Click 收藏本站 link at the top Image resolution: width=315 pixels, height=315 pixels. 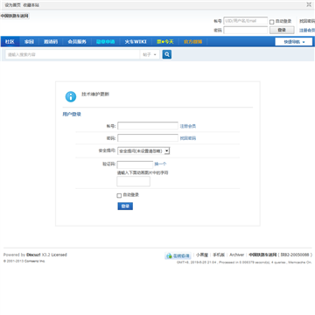(x=31, y=5)
